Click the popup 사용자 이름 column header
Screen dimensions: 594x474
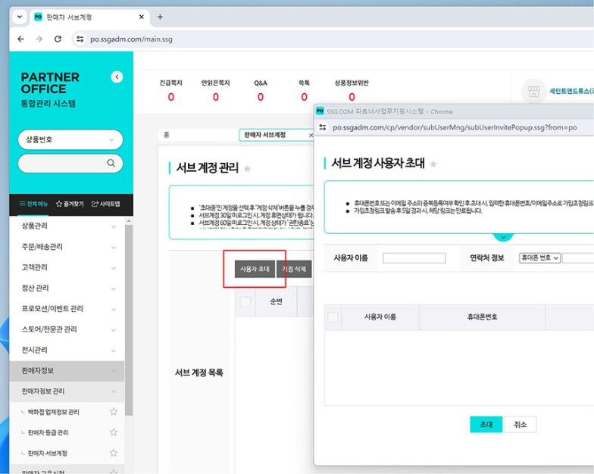click(380, 317)
